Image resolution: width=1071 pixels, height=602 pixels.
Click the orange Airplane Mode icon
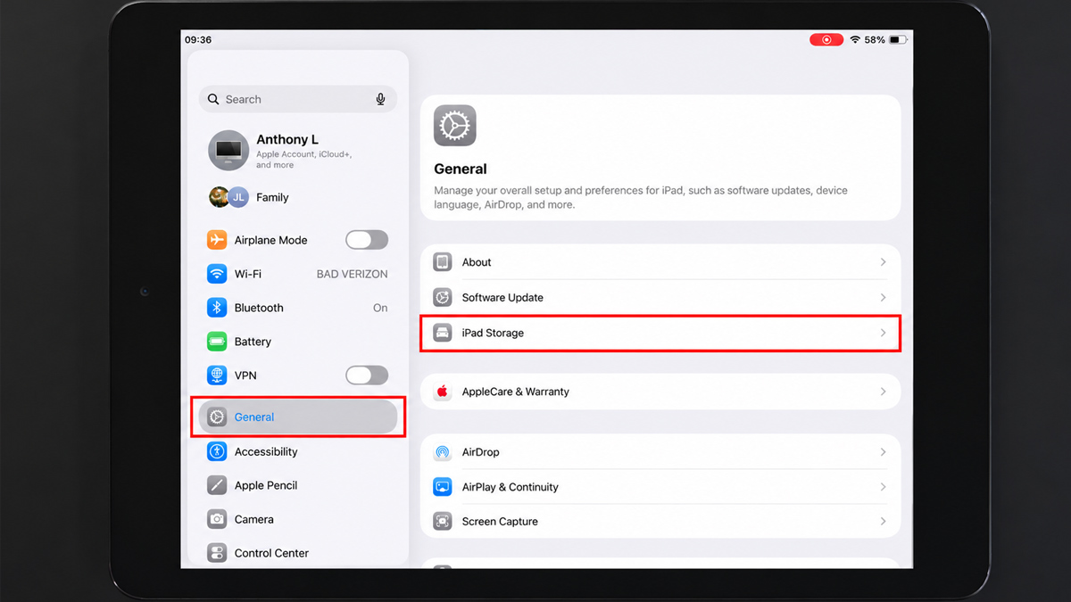click(x=217, y=240)
